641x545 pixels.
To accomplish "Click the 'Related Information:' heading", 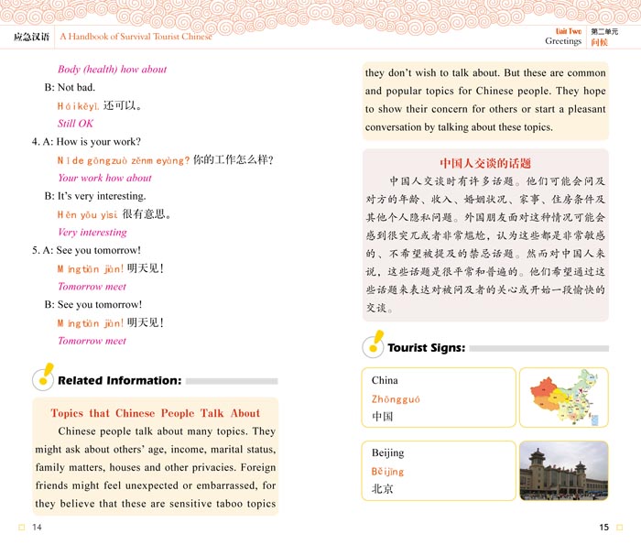I will [119, 381].
